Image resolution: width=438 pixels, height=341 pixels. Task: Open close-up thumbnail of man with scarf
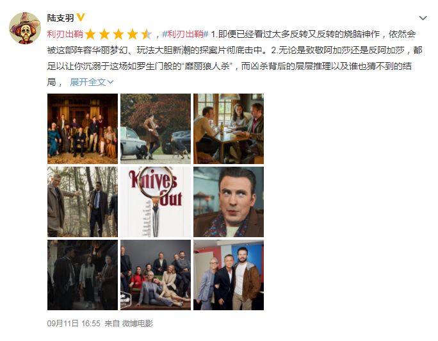pyautogui.click(x=229, y=202)
